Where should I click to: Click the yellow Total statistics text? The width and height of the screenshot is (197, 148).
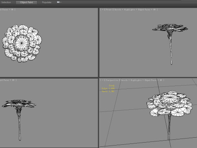[112, 86]
